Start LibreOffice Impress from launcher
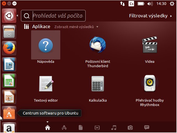This screenshot has width=177, height=133. [x=9, y=97]
